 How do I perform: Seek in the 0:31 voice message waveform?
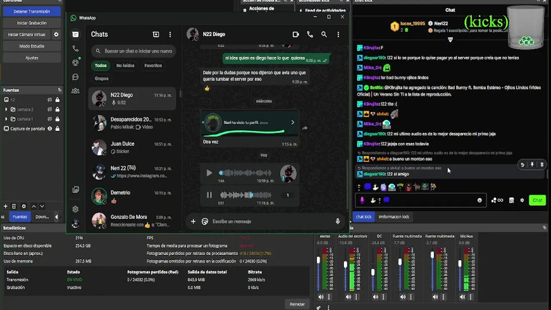[x=246, y=195]
